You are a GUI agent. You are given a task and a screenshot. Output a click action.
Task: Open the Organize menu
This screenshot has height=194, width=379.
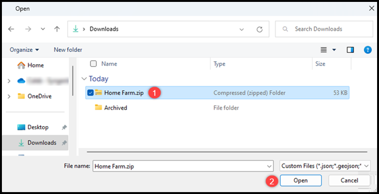click(x=24, y=49)
